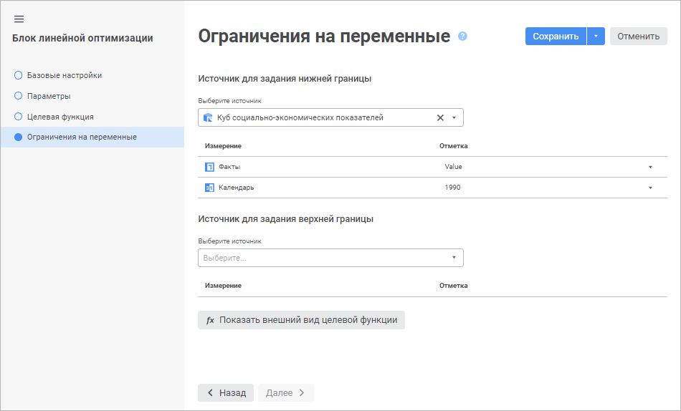Open the lower bound source dropdown
This screenshot has height=411, width=681.
click(x=454, y=117)
